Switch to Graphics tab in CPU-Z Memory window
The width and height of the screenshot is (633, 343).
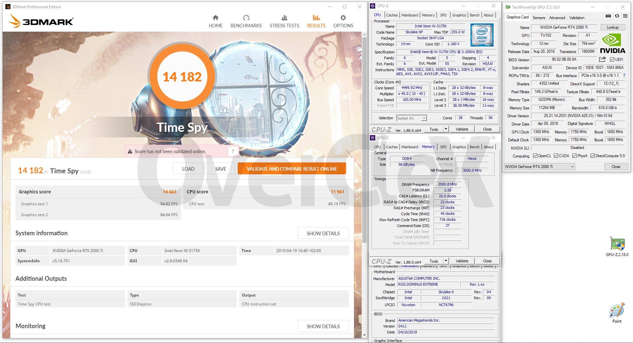(x=459, y=147)
